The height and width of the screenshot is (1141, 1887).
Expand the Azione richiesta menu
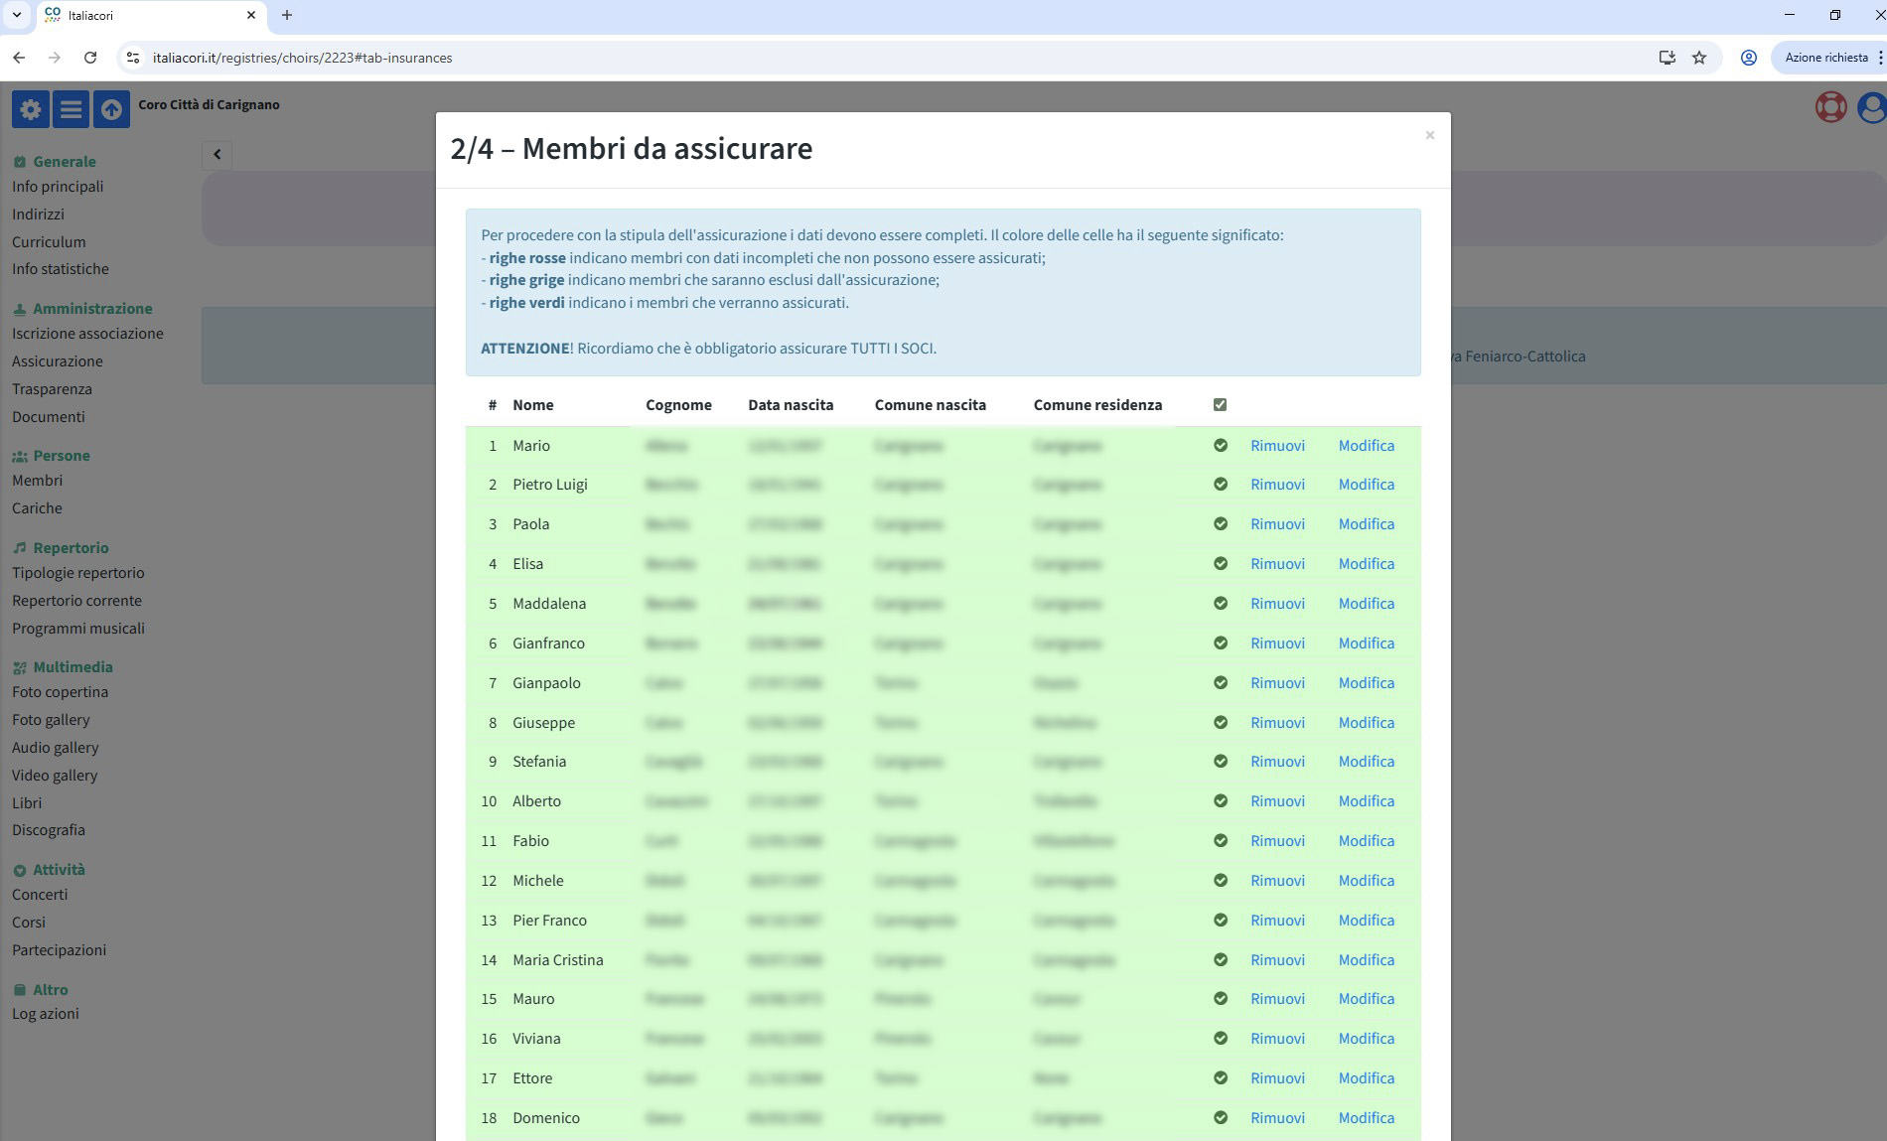coord(1878,58)
